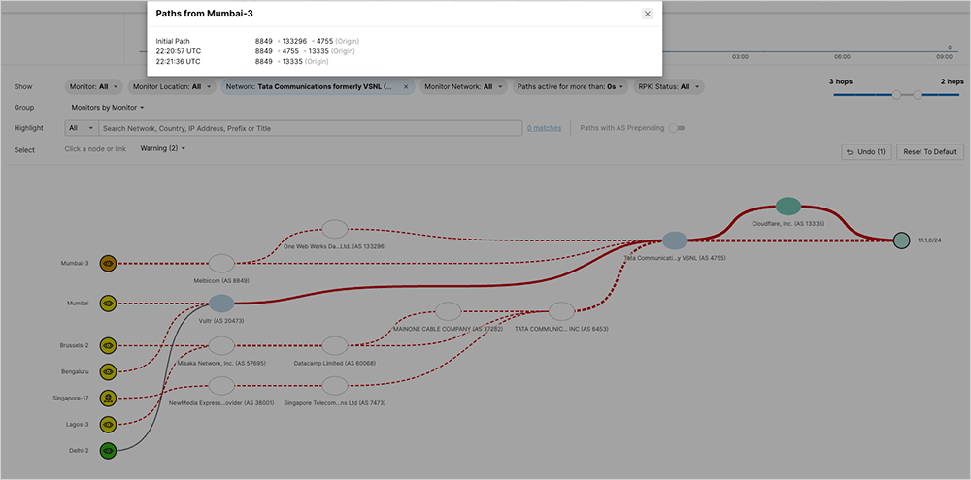Screen dimensions: 971x480
Task: Close the Paths from Mumbai-3 dialog
Action: click(x=648, y=14)
